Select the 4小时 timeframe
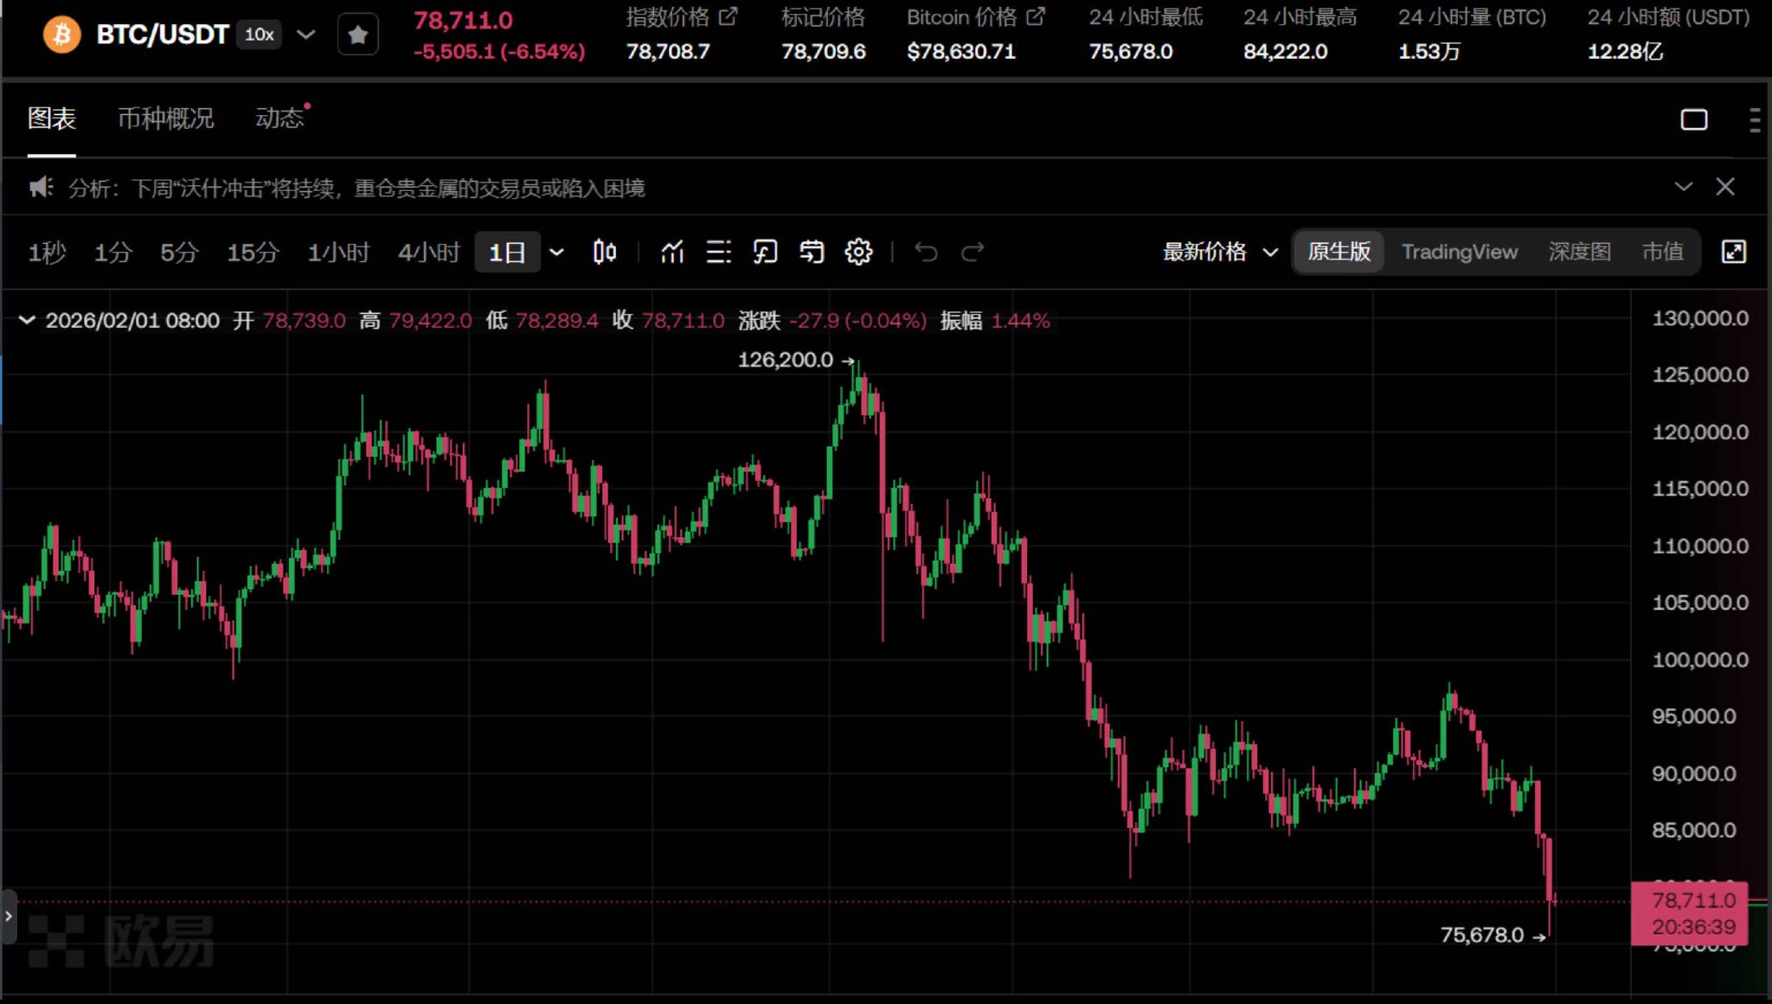 pos(427,252)
